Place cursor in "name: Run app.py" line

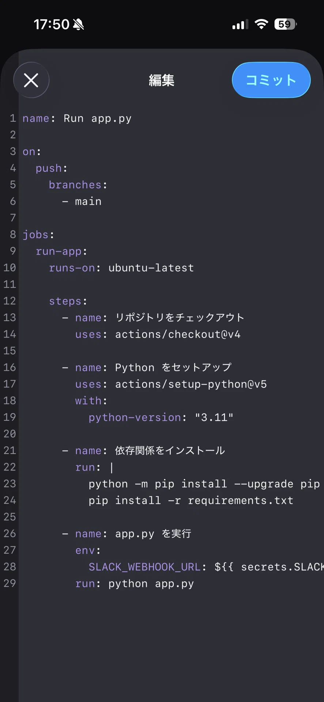(77, 118)
